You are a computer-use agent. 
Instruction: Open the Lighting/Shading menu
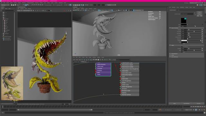[30, 3]
